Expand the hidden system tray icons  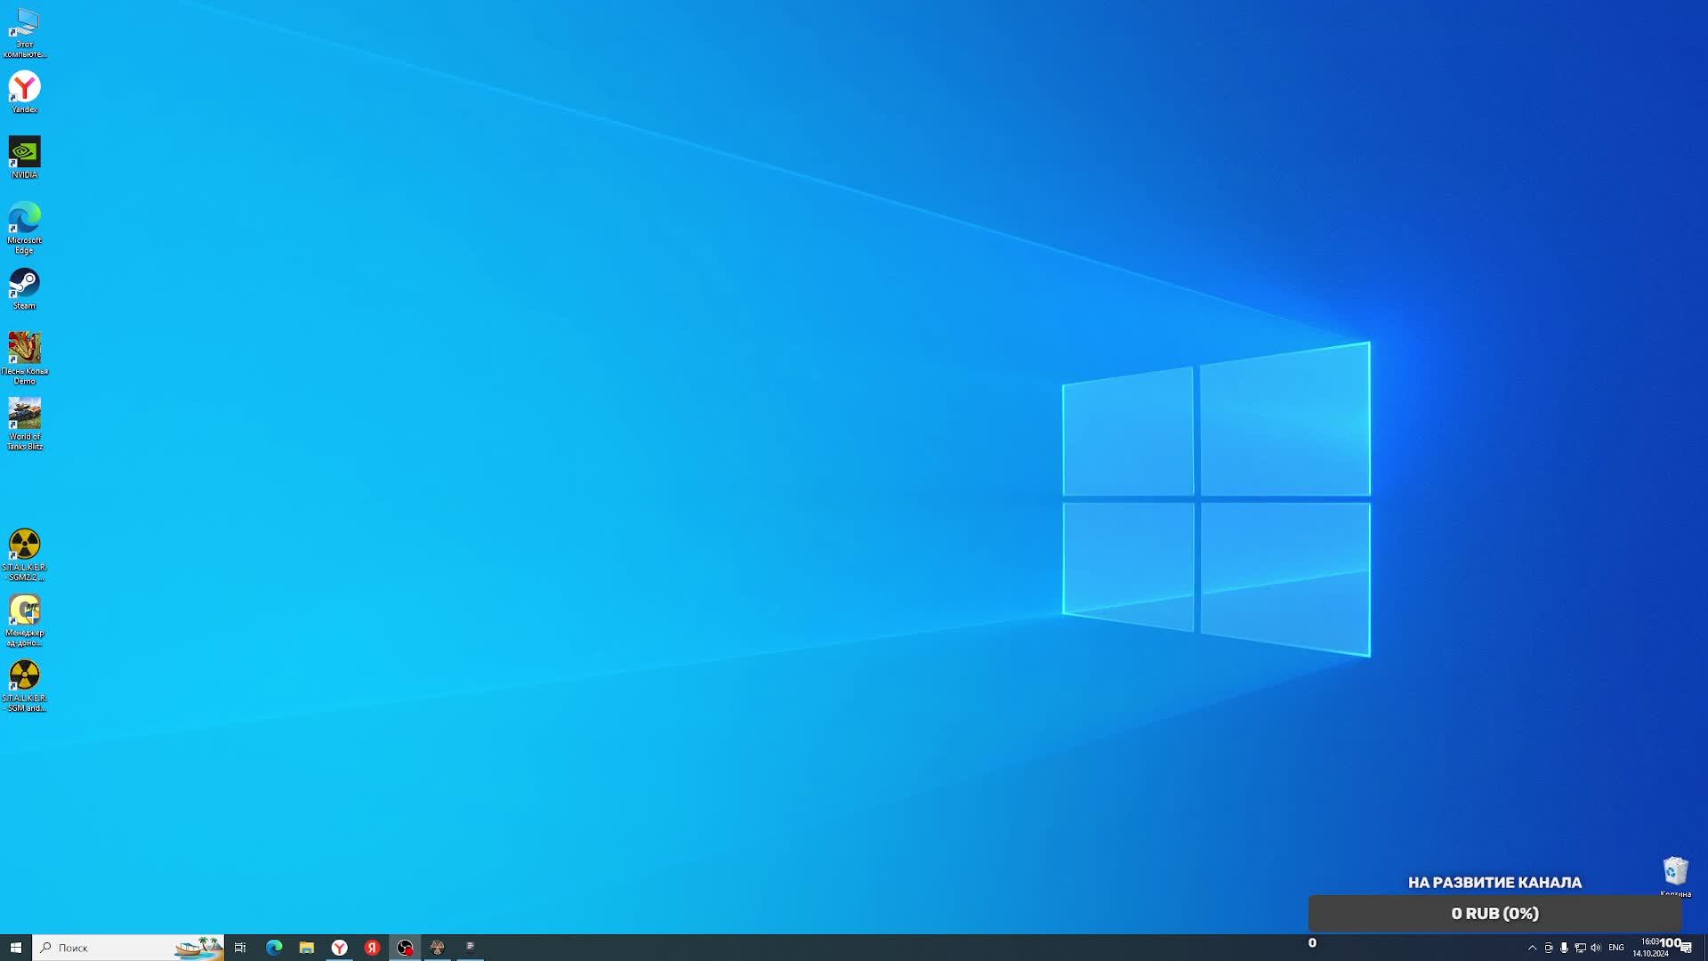[1532, 948]
